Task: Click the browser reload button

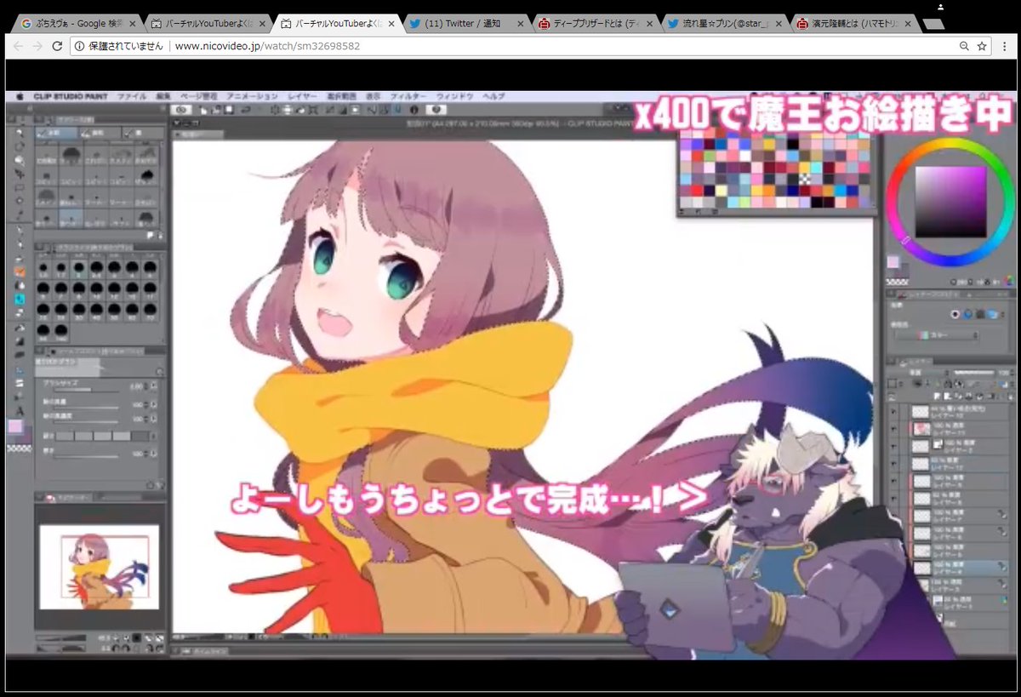Action: coord(57,46)
